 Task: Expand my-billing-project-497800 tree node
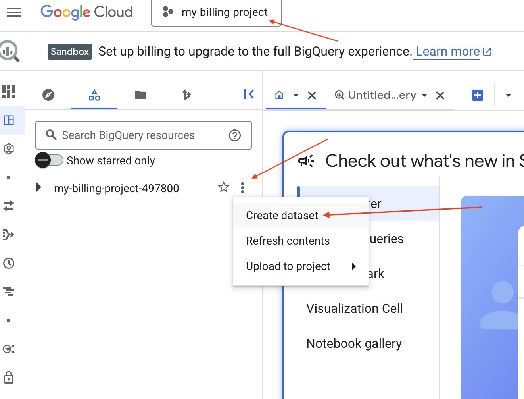(x=38, y=187)
